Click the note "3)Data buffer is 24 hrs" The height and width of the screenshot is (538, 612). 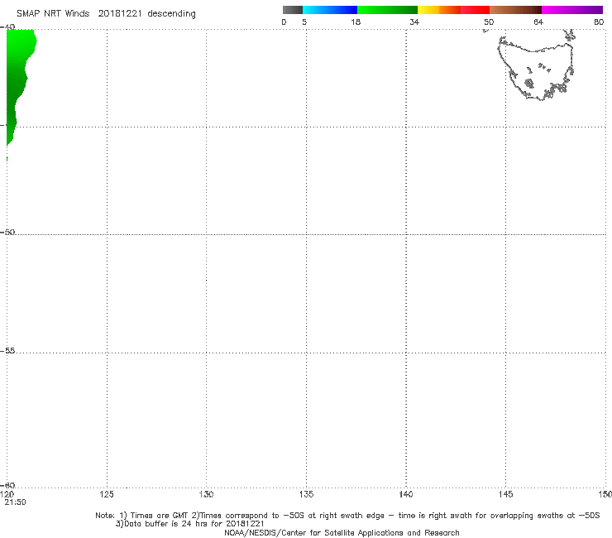tap(189, 524)
